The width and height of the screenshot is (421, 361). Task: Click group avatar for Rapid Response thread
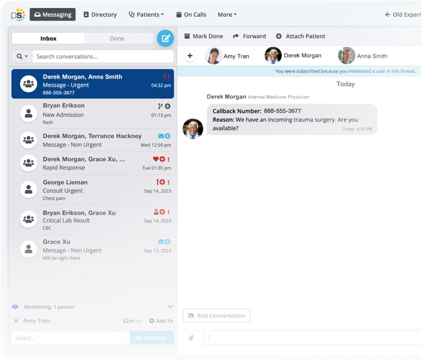pyautogui.click(x=28, y=163)
